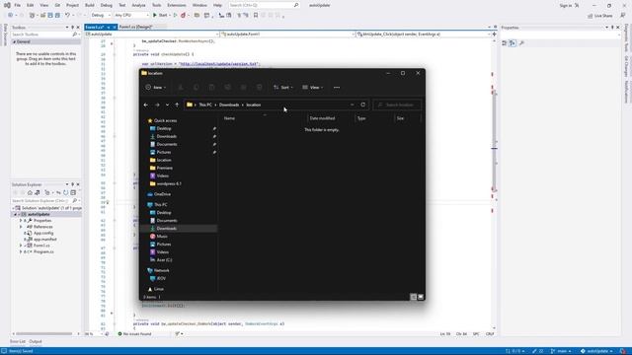
Task: Click This PC in the address bar breadcrumb
Action: click(205, 105)
